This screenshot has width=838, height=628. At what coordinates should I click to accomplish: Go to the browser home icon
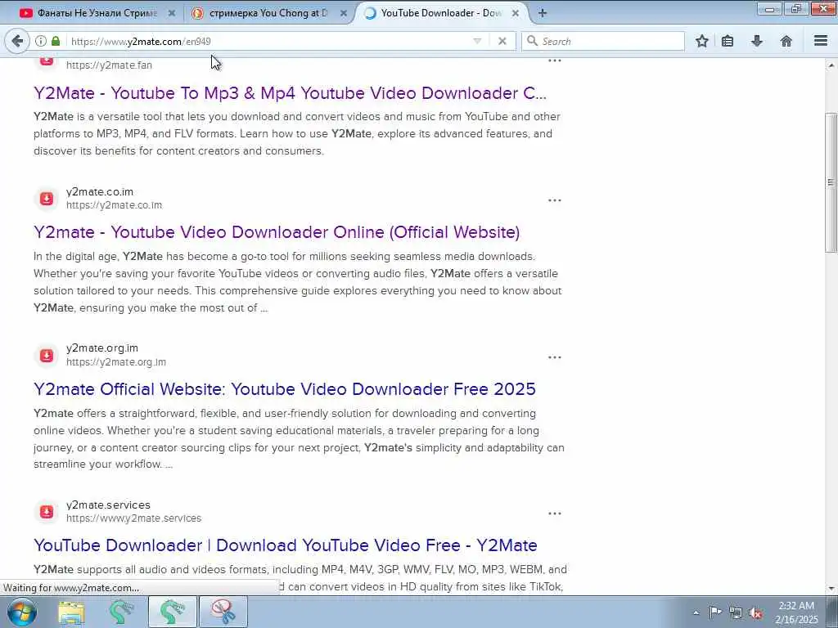pos(786,41)
